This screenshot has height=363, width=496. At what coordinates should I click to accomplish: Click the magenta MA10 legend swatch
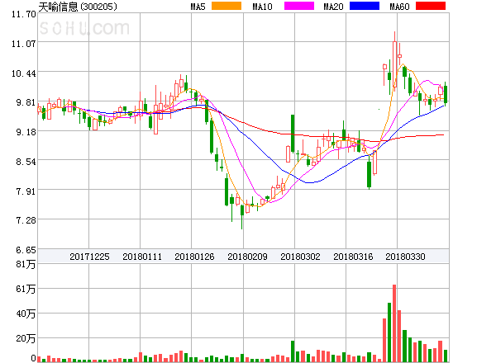299,6
